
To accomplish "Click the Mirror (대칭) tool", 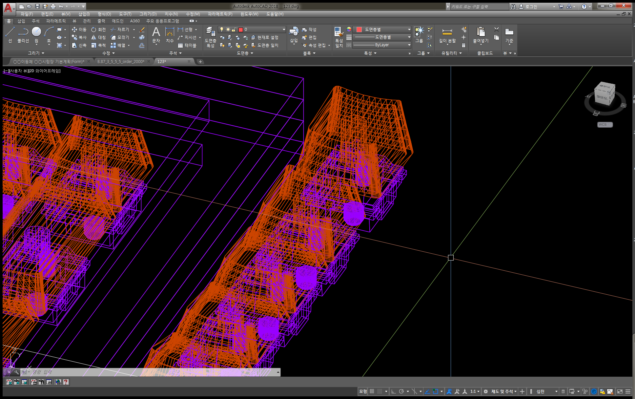I will (98, 37).
